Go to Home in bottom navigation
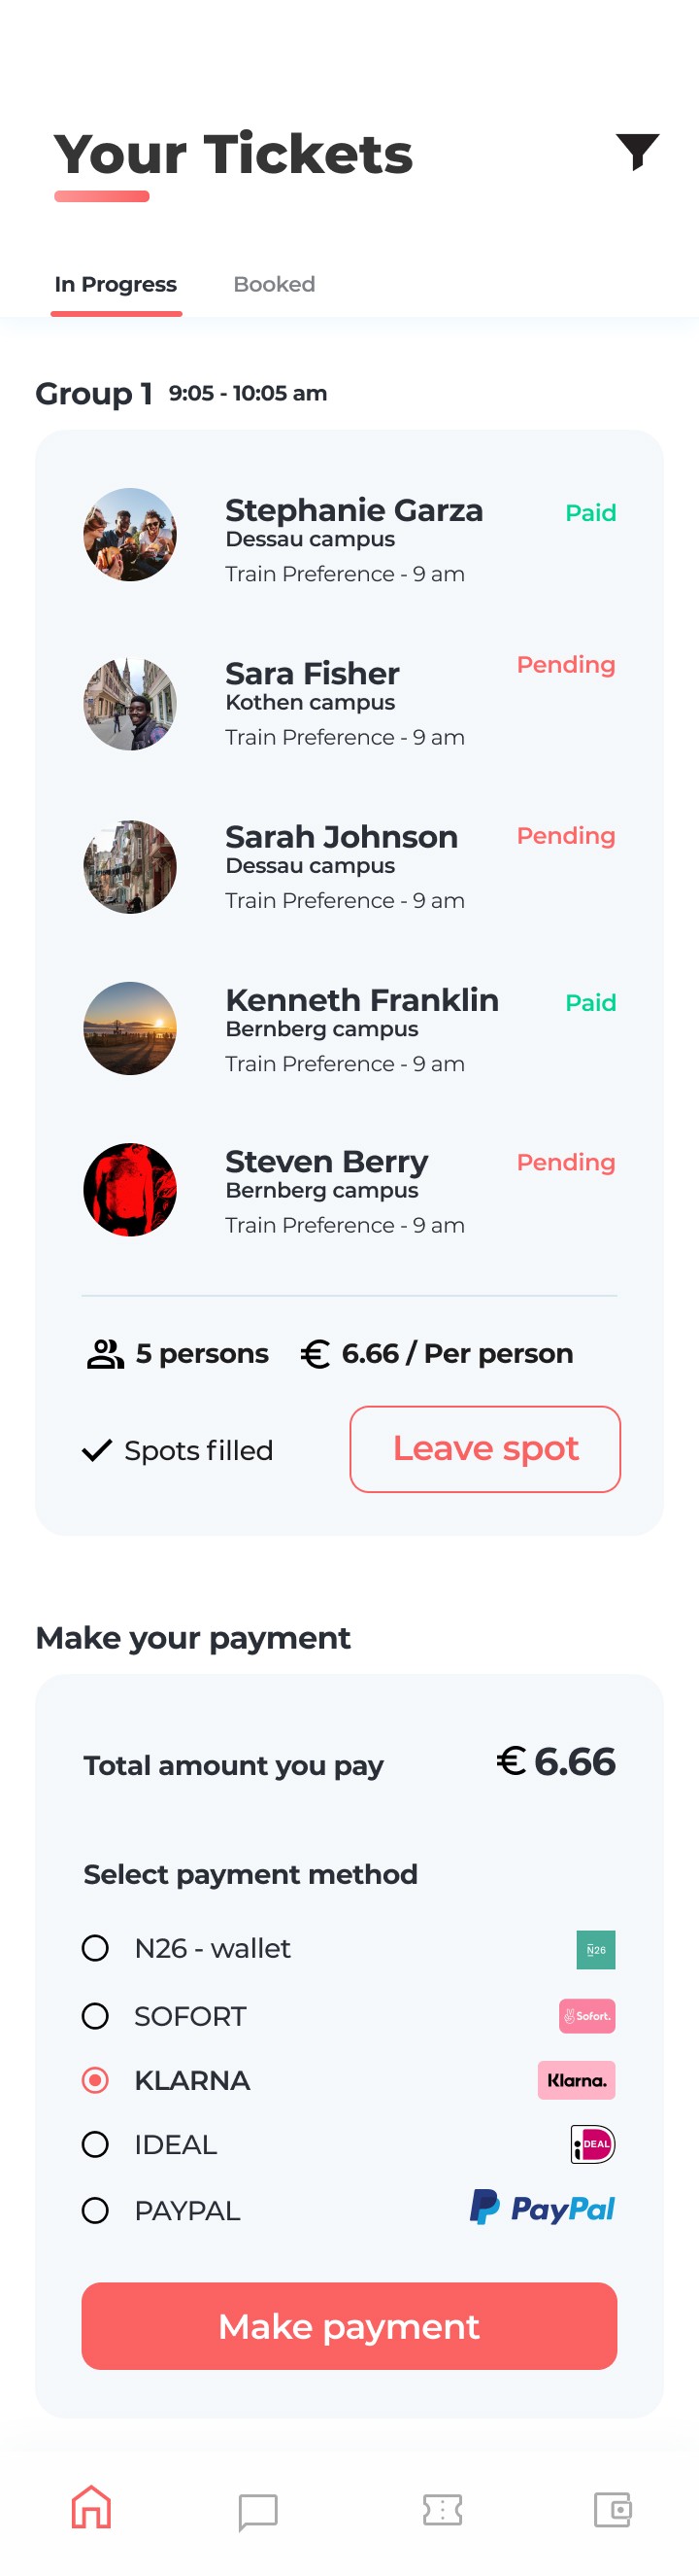Image resolution: width=699 pixels, height=2576 pixels. [x=91, y=2507]
